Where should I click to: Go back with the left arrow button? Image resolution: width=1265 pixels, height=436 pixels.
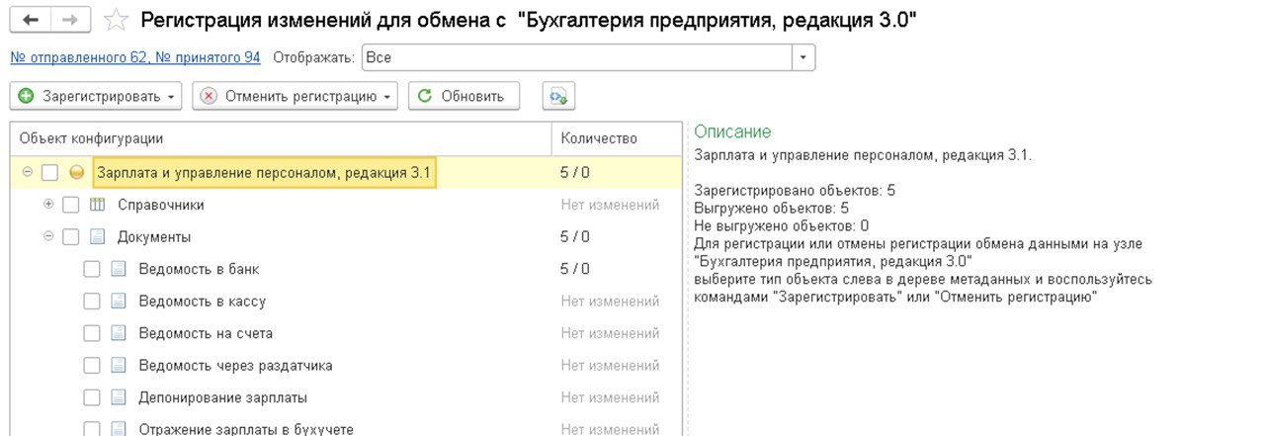click(x=30, y=20)
